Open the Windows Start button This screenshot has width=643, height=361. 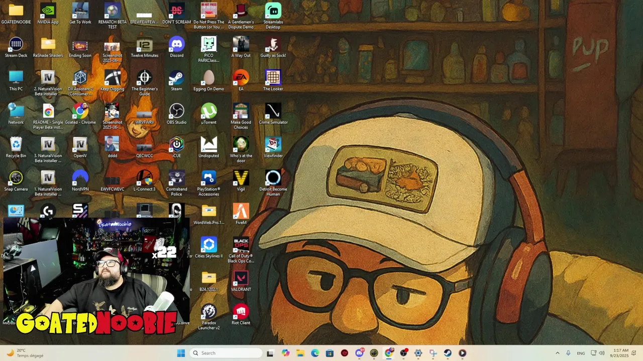click(x=181, y=353)
